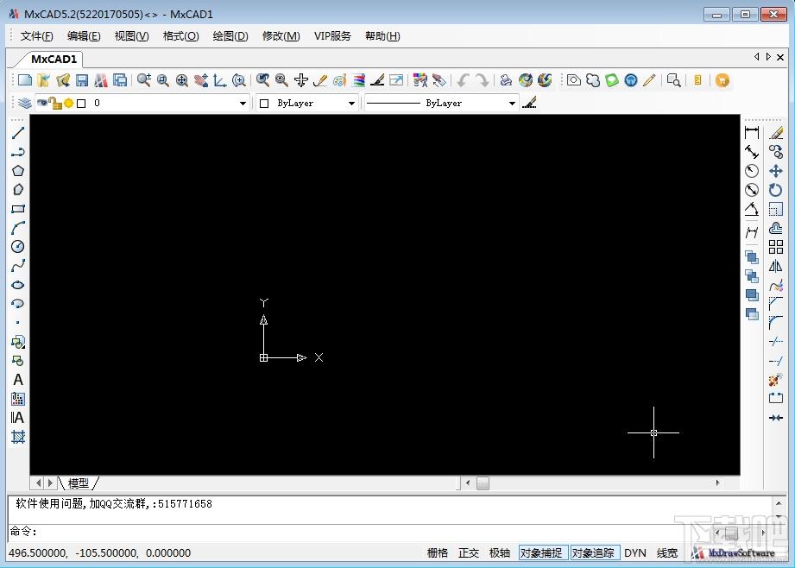Image resolution: width=795 pixels, height=568 pixels.
Task: Select the Mirror tool
Action: 776,266
